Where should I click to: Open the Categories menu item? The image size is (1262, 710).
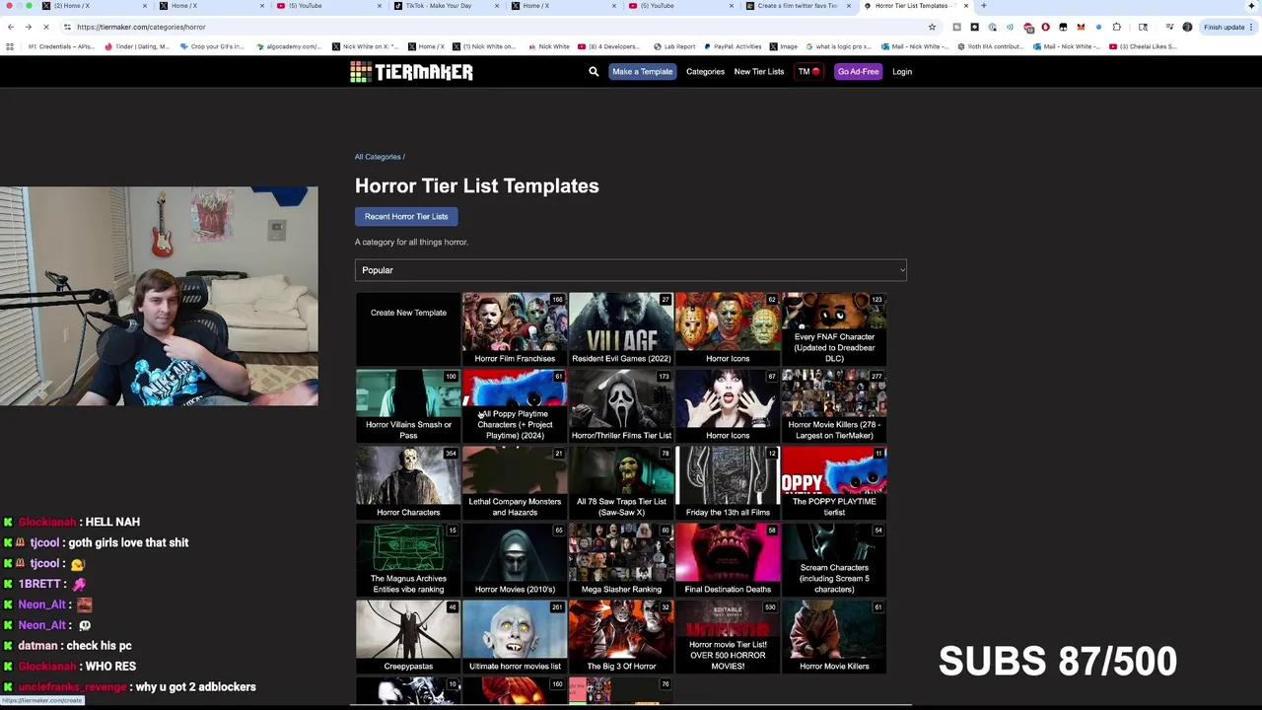[x=705, y=71]
